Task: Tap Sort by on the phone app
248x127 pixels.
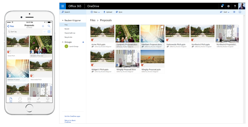Action: tap(12, 32)
